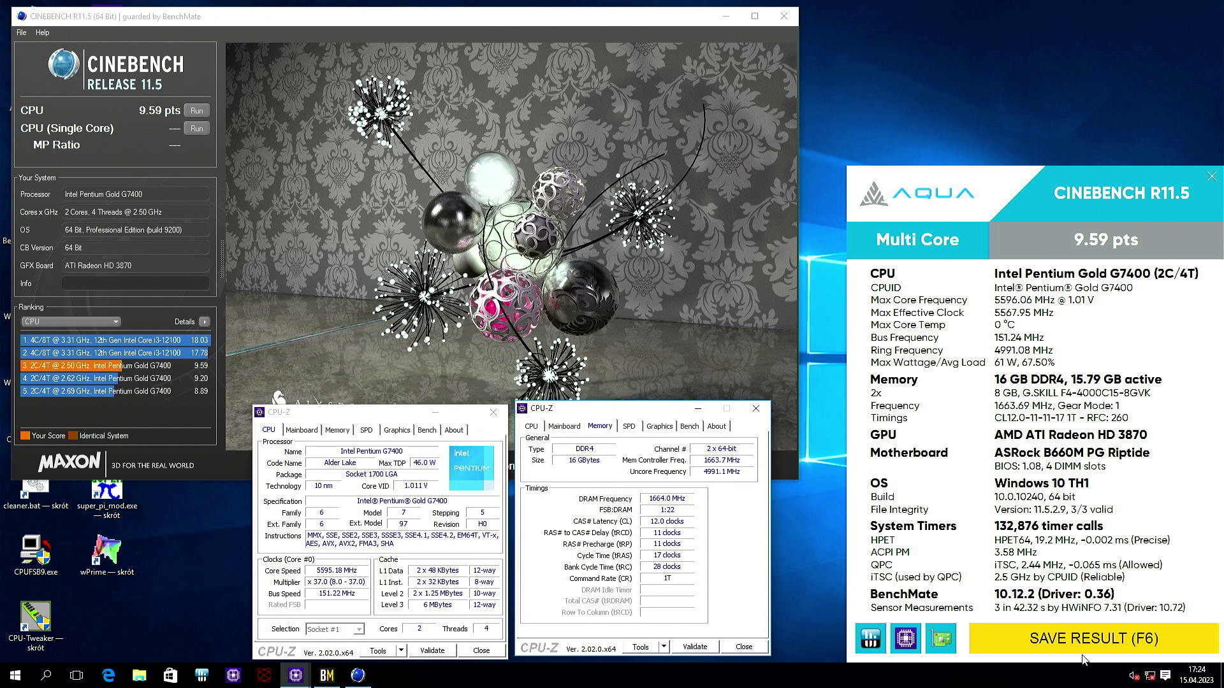Open blue memory-chip taskbar app

coord(201,675)
